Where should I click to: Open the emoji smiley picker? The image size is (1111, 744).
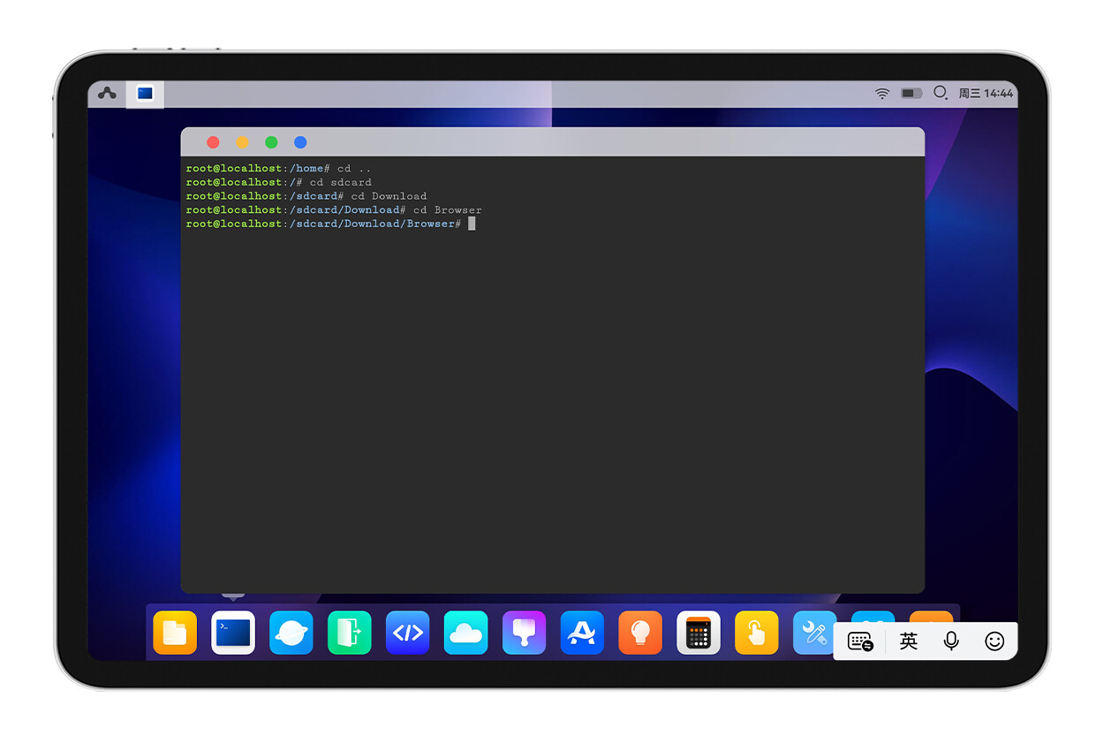pyautogui.click(x=994, y=642)
